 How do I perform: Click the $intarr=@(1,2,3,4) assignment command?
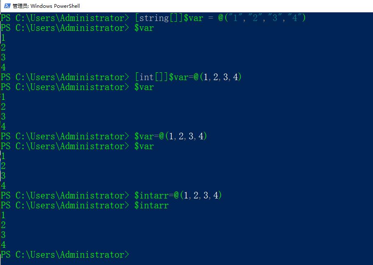[x=178, y=196]
